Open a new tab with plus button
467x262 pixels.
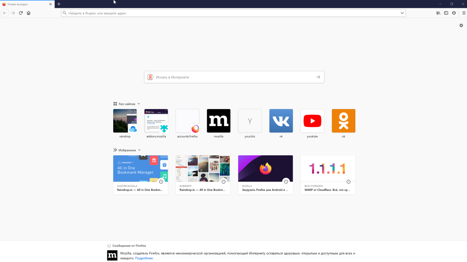click(59, 4)
